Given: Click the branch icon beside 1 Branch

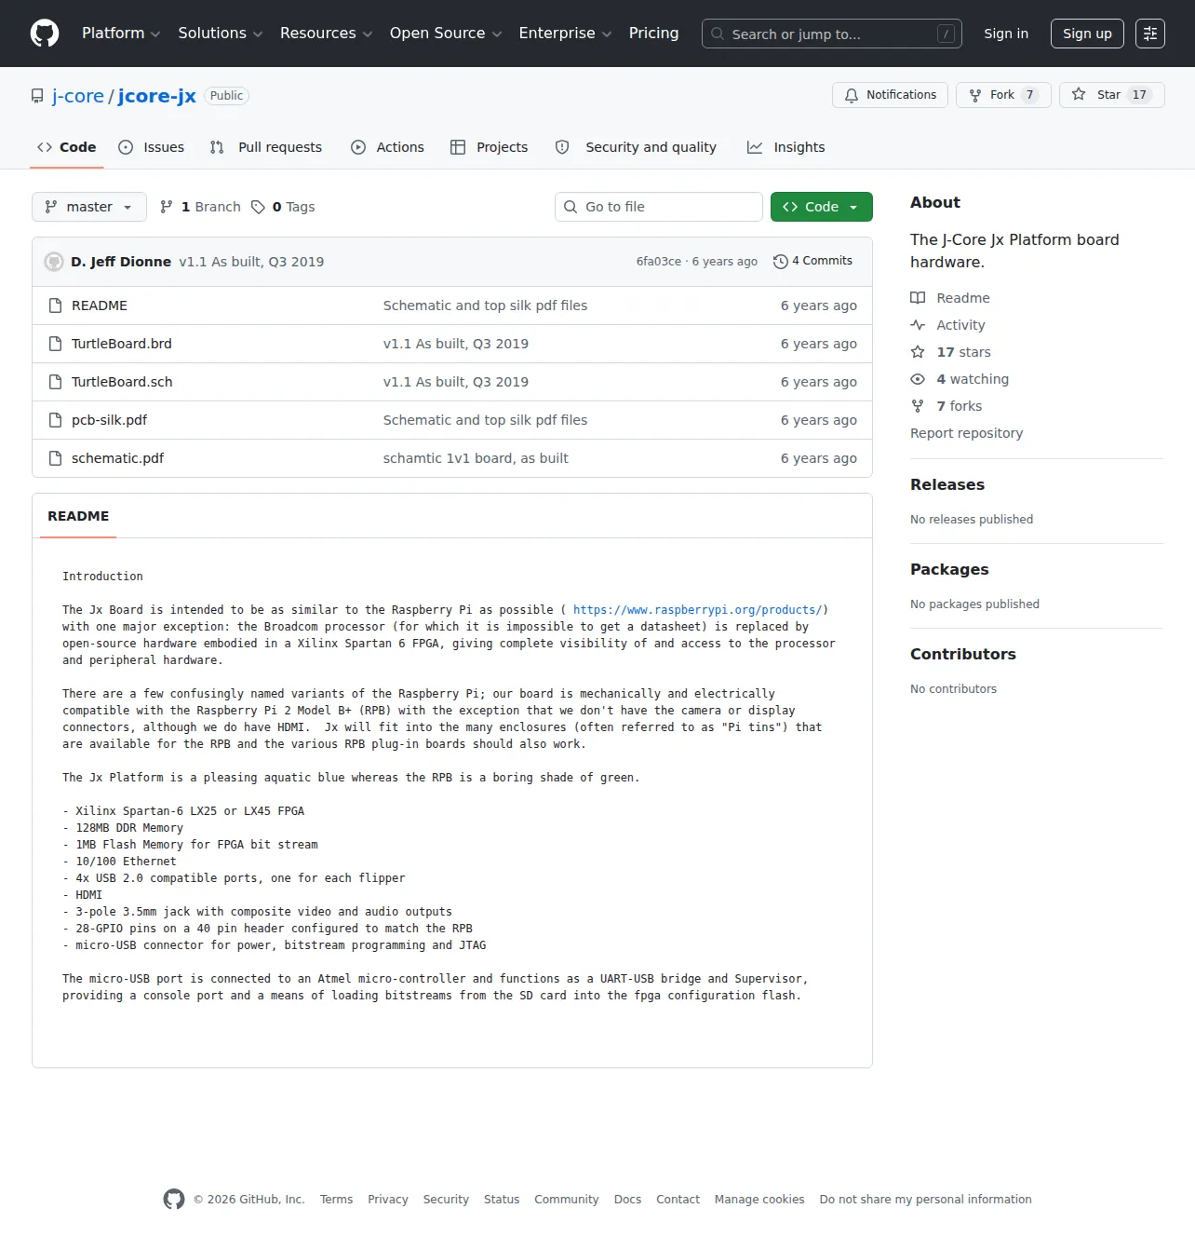Looking at the screenshot, I should 167,207.
